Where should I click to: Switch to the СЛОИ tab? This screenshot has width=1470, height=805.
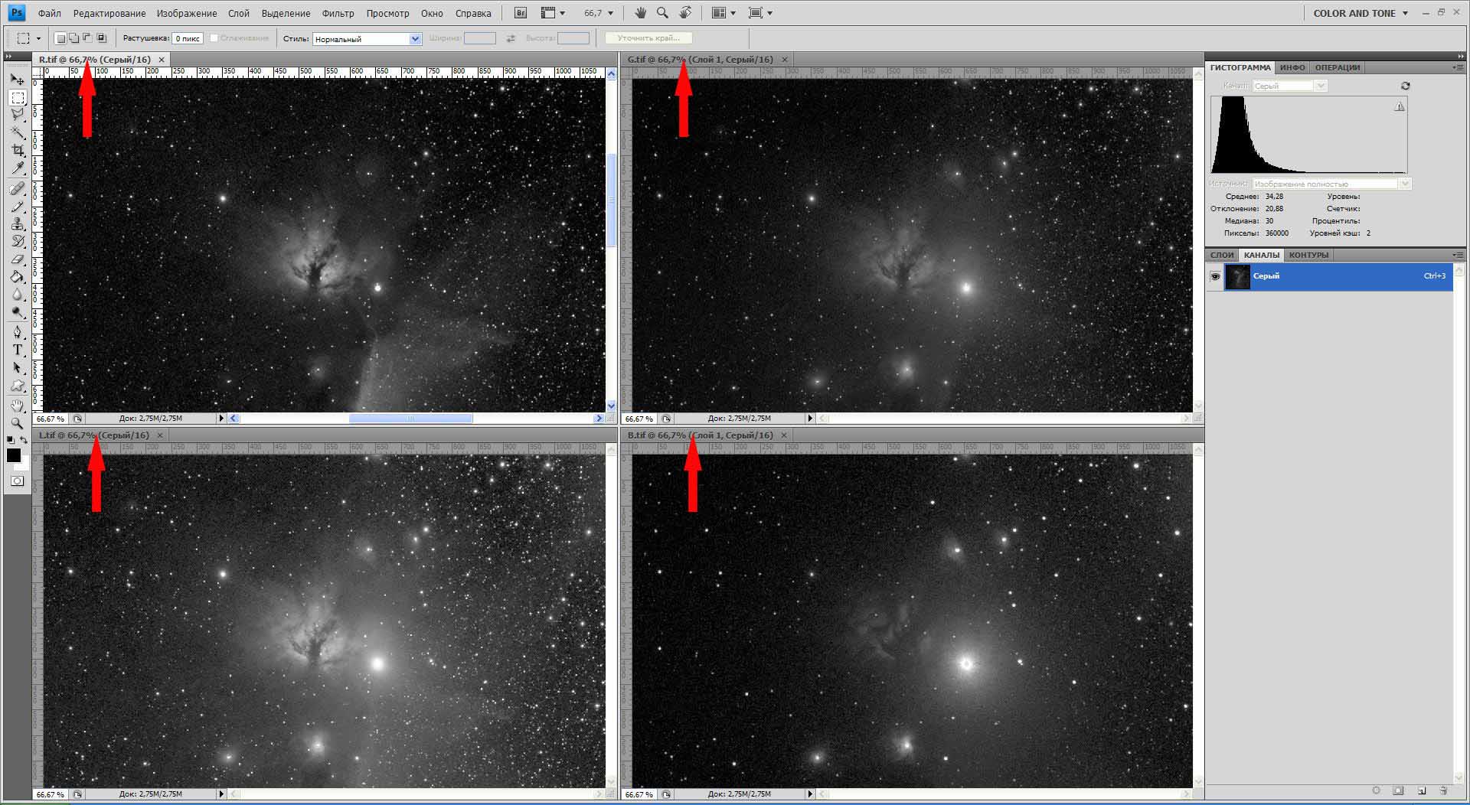1222,255
